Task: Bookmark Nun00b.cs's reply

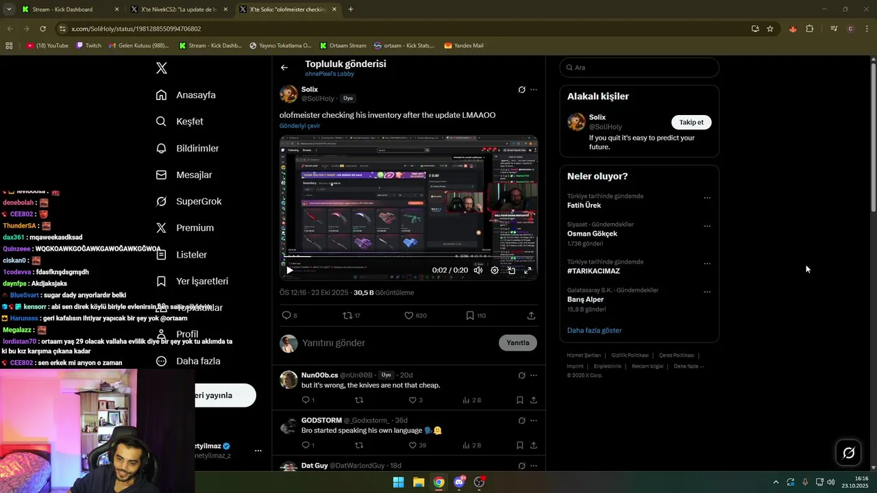Action: pyautogui.click(x=520, y=400)
